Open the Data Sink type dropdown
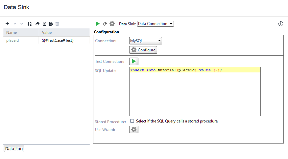This screenshot has width=288, height=159. pyautogui.click(x=155, y=24)
